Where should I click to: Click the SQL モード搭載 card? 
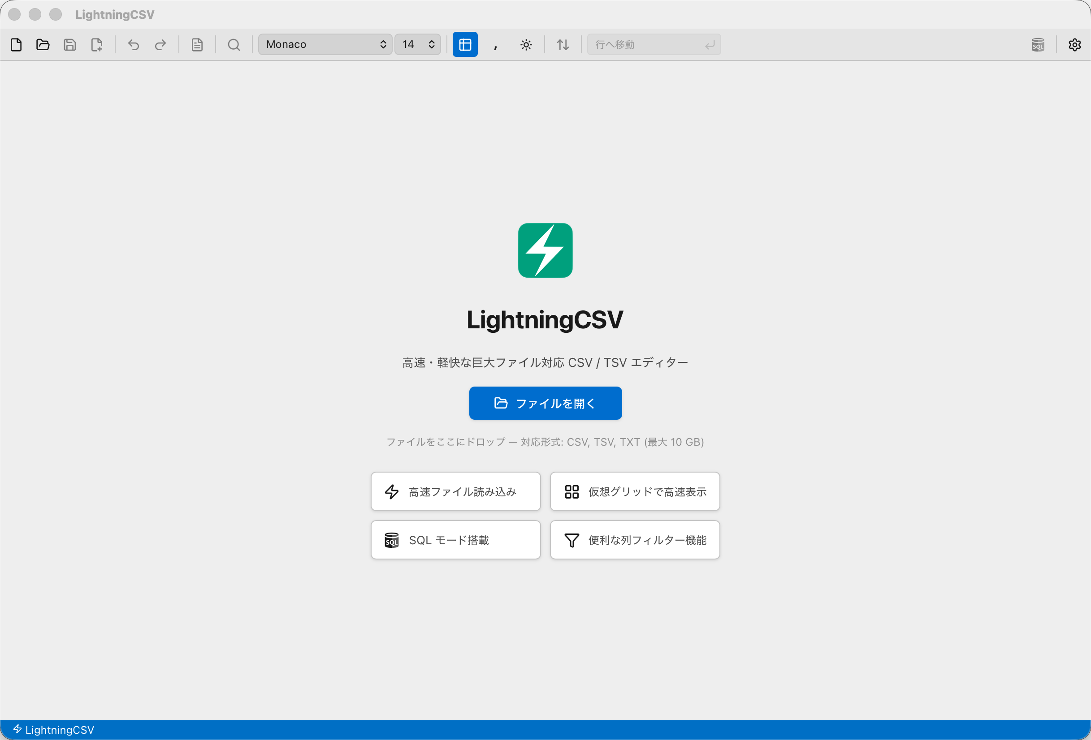[x=456, y=540]
